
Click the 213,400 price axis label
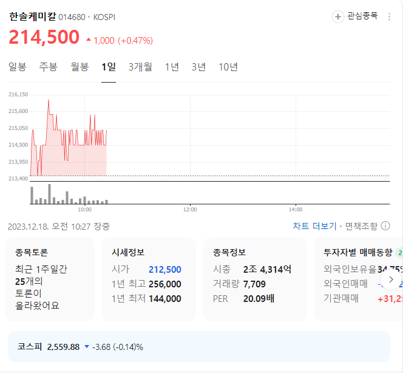(x=18, y=179)
